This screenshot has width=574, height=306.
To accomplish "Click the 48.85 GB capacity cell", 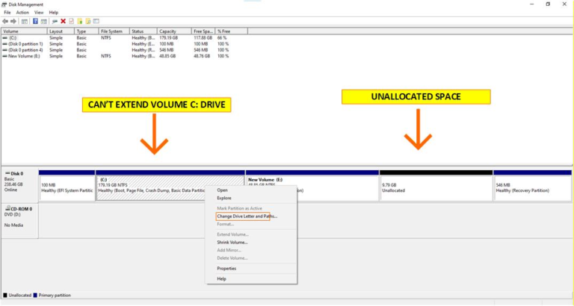I will click(167, 56).
